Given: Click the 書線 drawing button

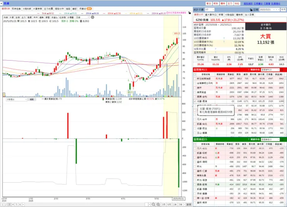Looking at the screenshot, I should (x=189, y=204).
